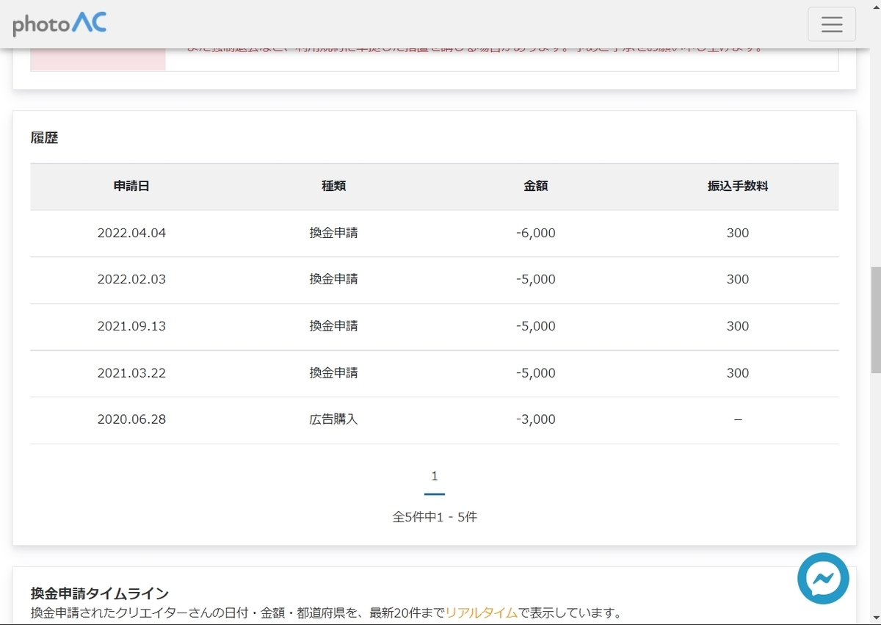This screenshot has height=625, width=881.
Task: Click the blue Messenger lightning icon
Action: (x=822, y=579)
